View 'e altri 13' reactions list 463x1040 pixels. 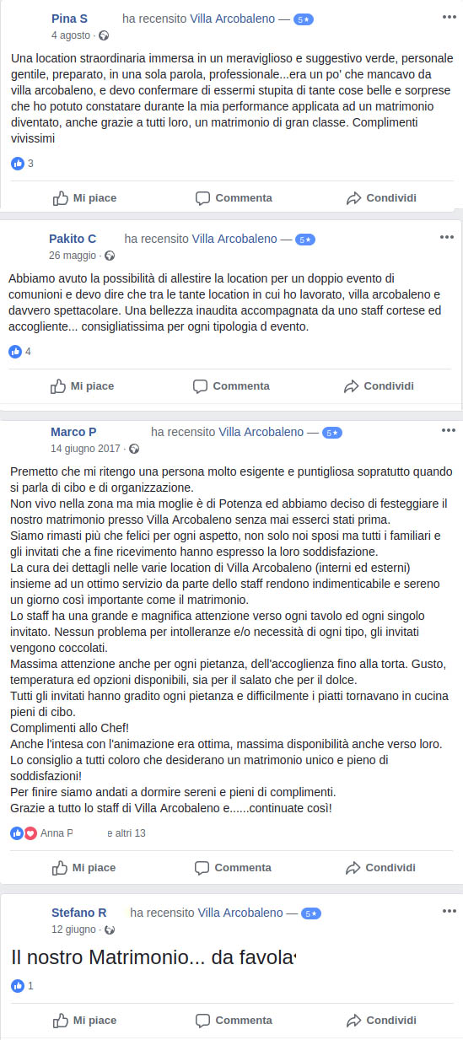[126, 833]
